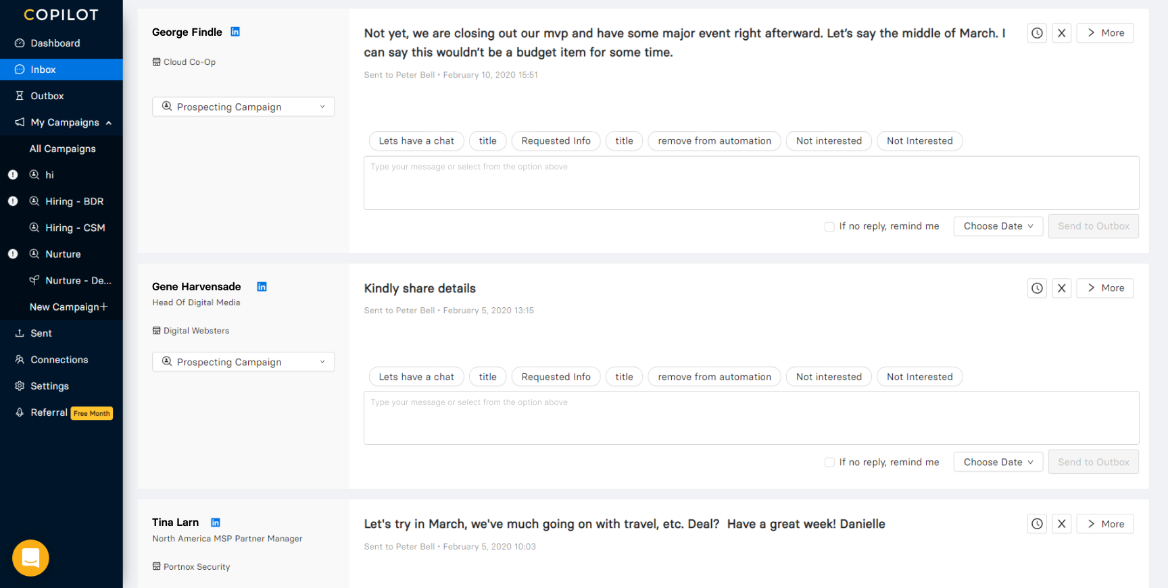Screen dimensions: 1168x588
Task: Open the Hiring - BDR campaign
Action: pyautogui.click(x=74, y=201)
